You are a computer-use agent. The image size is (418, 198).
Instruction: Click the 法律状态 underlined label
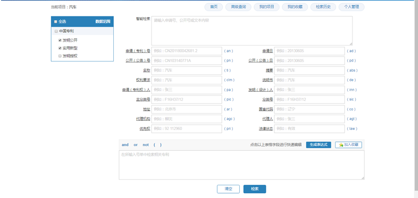pos(266,129)
